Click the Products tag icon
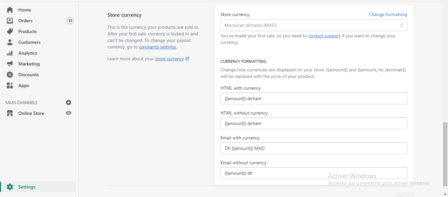This screenshot has width=448, height=197. pos(10,31)
